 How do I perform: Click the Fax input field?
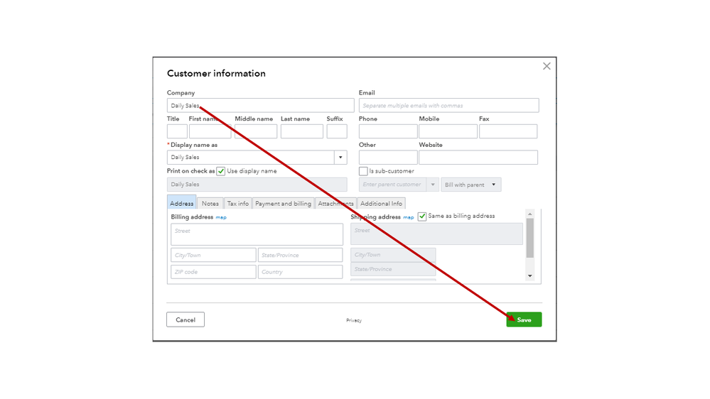pyautogui.click(x=508, y=131)
